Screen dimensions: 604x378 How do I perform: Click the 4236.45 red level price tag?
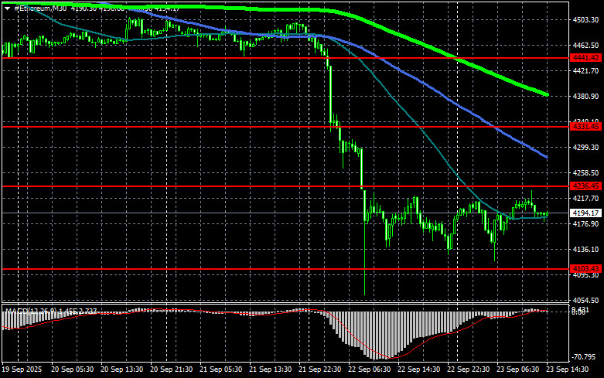tap(586, 186)
